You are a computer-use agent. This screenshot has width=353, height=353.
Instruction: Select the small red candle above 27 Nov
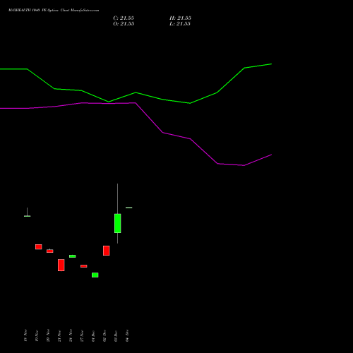tap(84, 266)
